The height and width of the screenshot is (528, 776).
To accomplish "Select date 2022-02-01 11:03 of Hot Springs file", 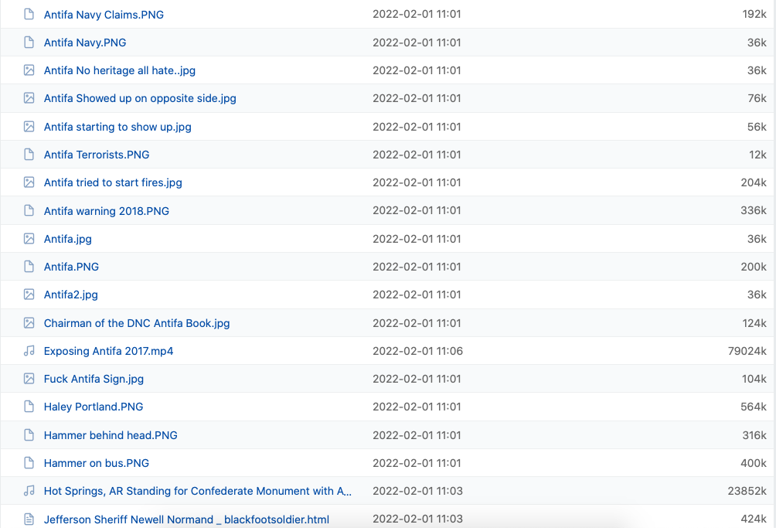I will [417, 491].
